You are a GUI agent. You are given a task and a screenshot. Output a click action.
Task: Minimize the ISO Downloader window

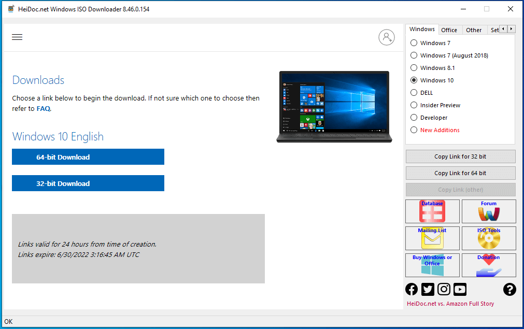coord(463,9)
